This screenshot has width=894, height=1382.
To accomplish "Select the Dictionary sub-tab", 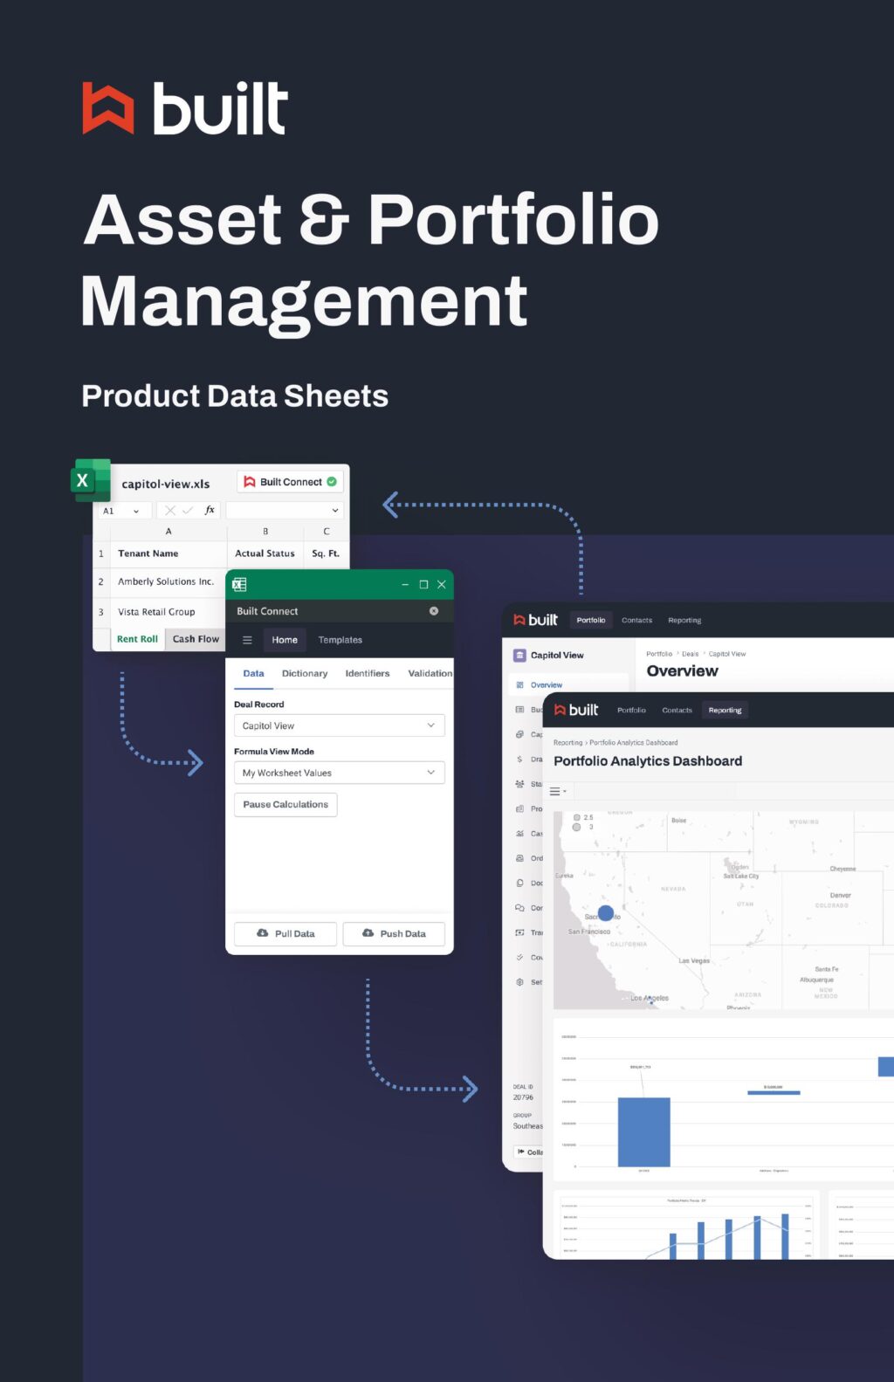I will click(x=305, y=674).
